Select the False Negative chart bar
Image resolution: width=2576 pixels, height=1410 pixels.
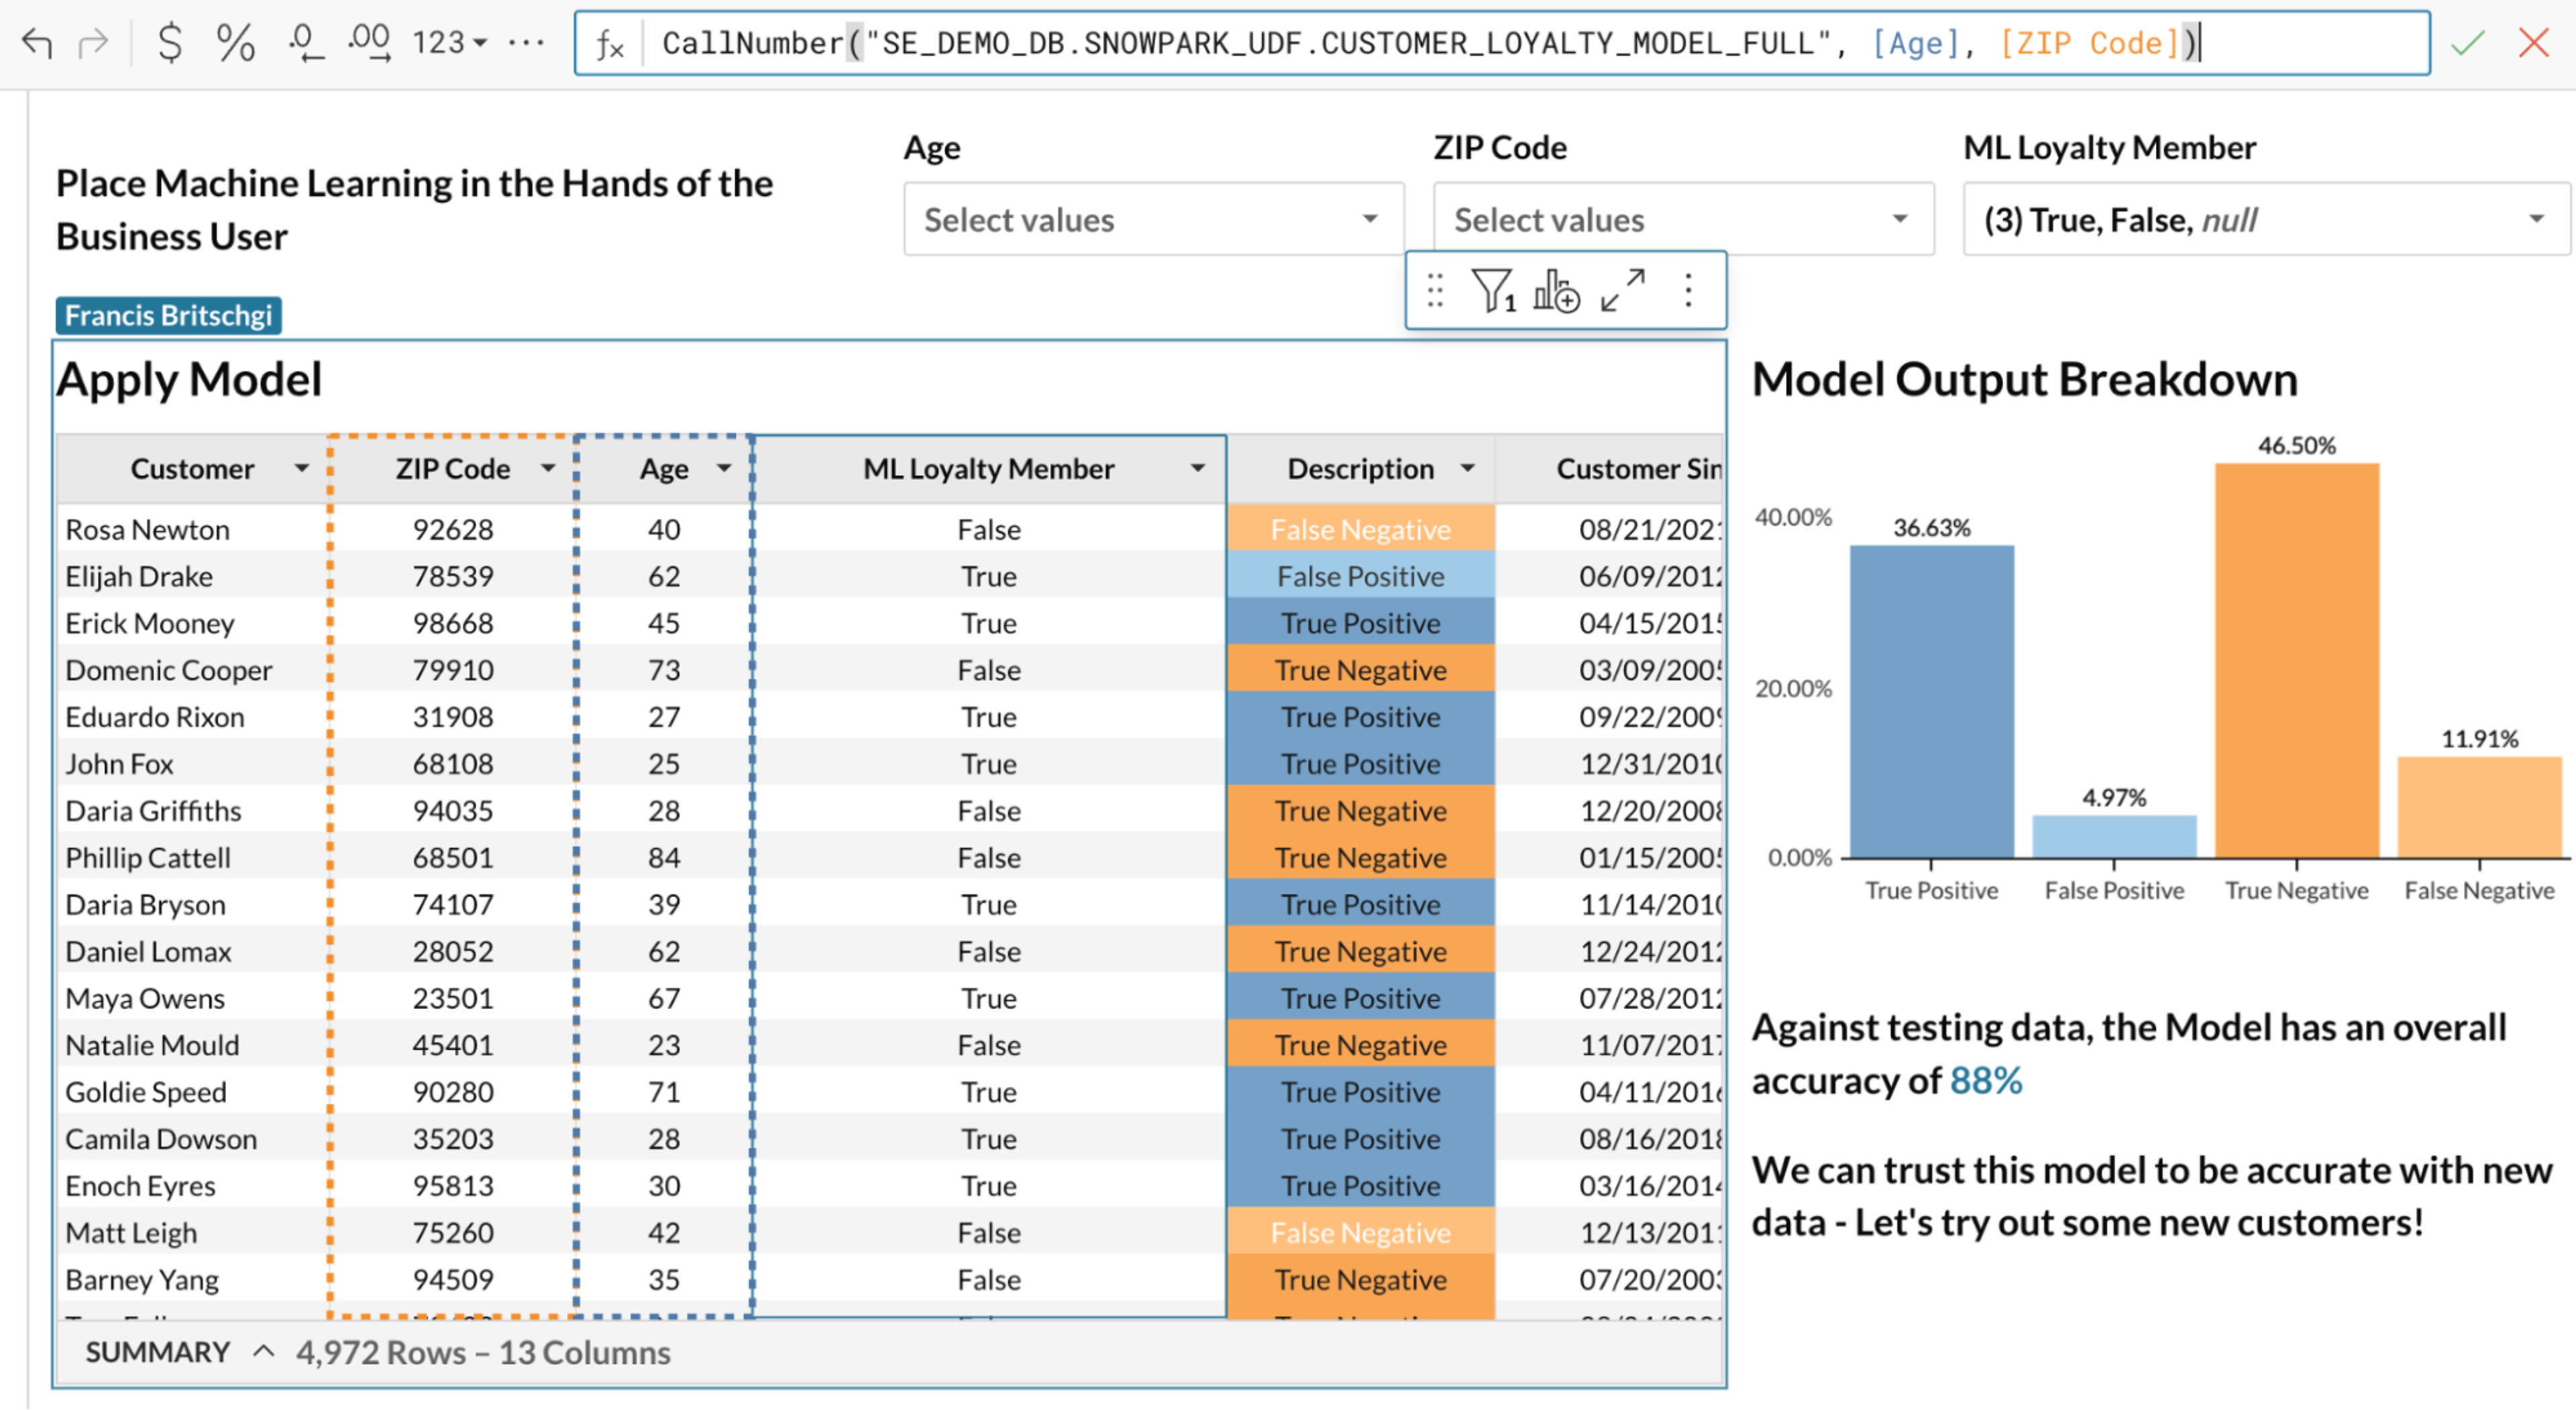click(x=2479, y=807)
